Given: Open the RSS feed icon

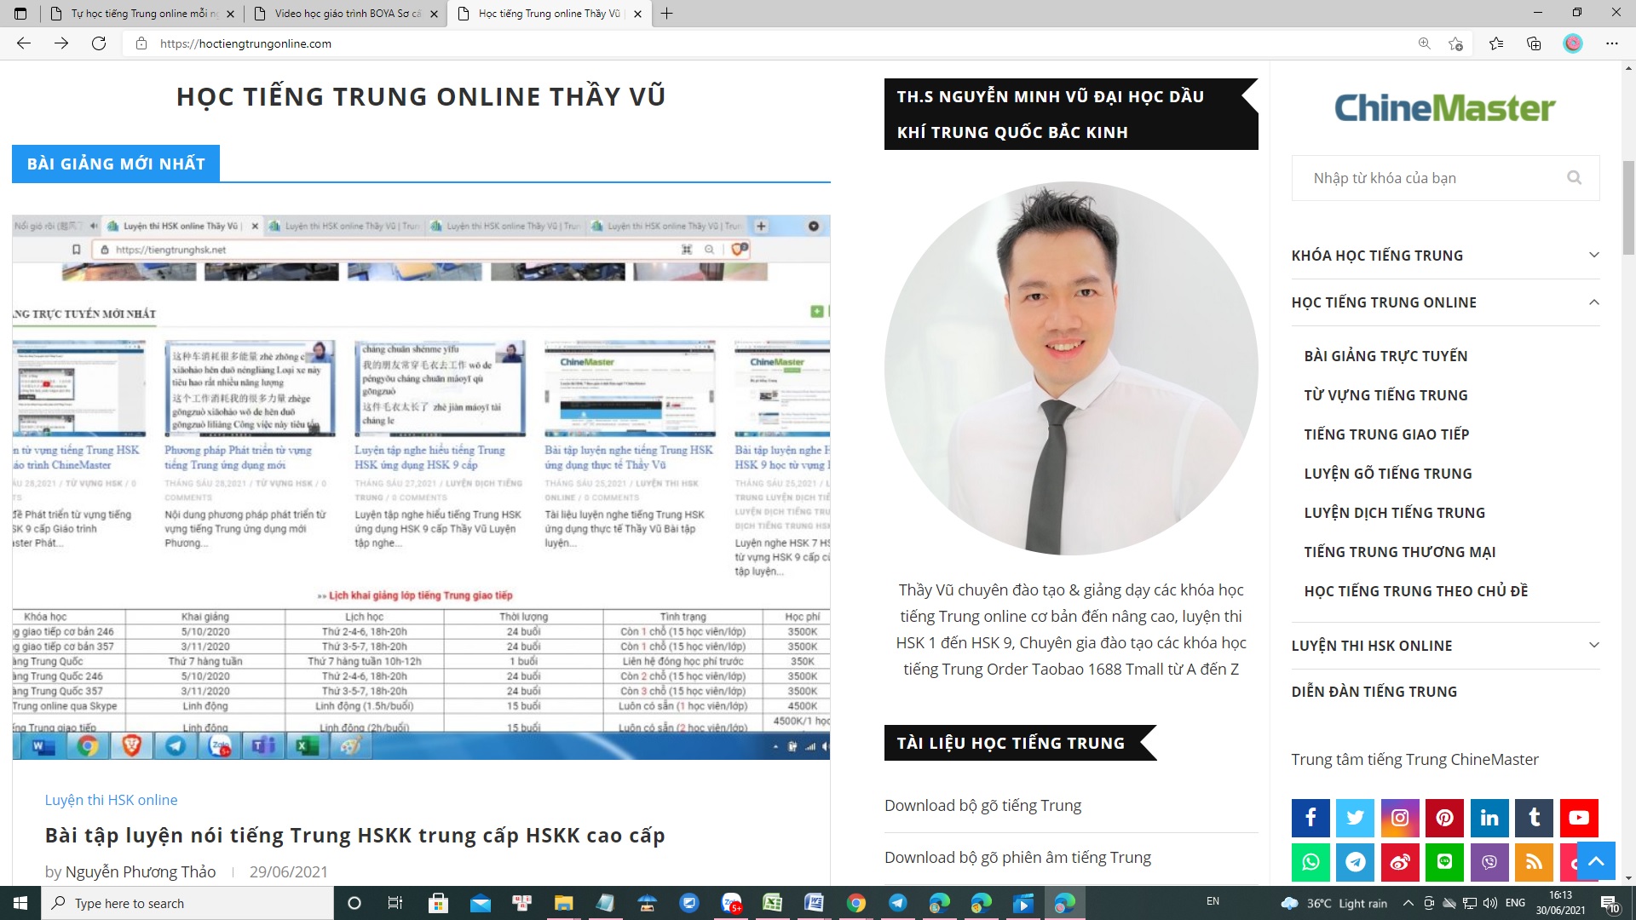Looking at the screenshot, I should 1534,862.
